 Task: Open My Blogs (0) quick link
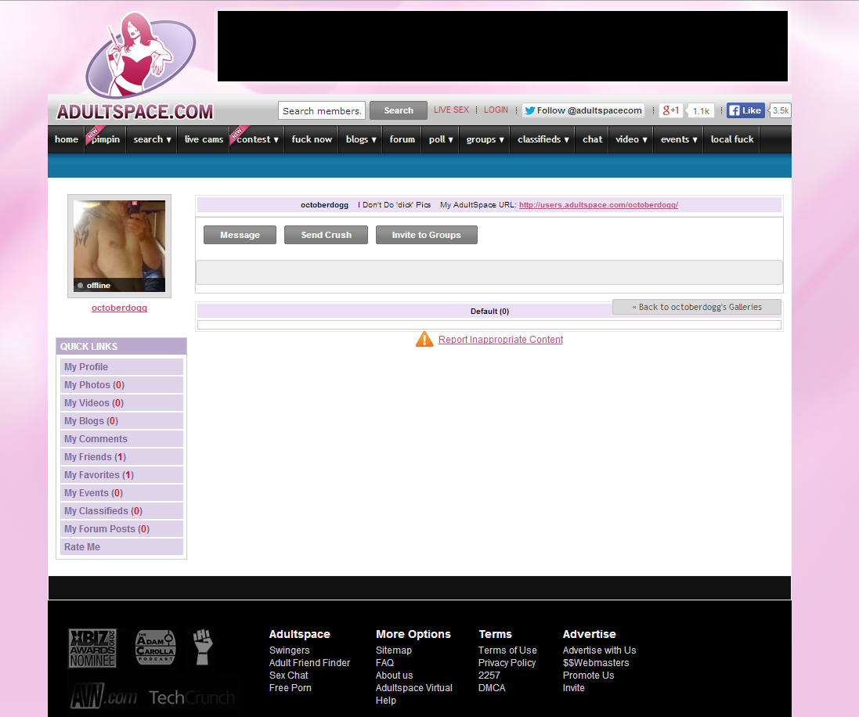(x=121, y=421)
